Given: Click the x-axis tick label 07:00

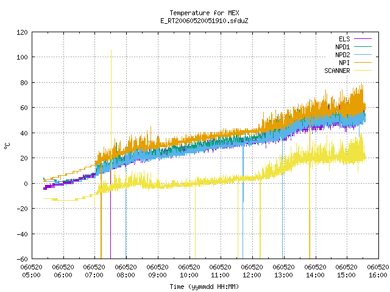Looking at the screenshot, I should (x=94, y=275).
